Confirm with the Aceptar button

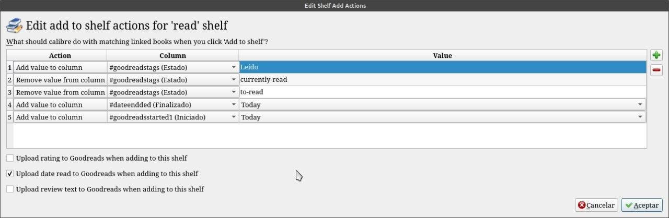pos(642,205)
